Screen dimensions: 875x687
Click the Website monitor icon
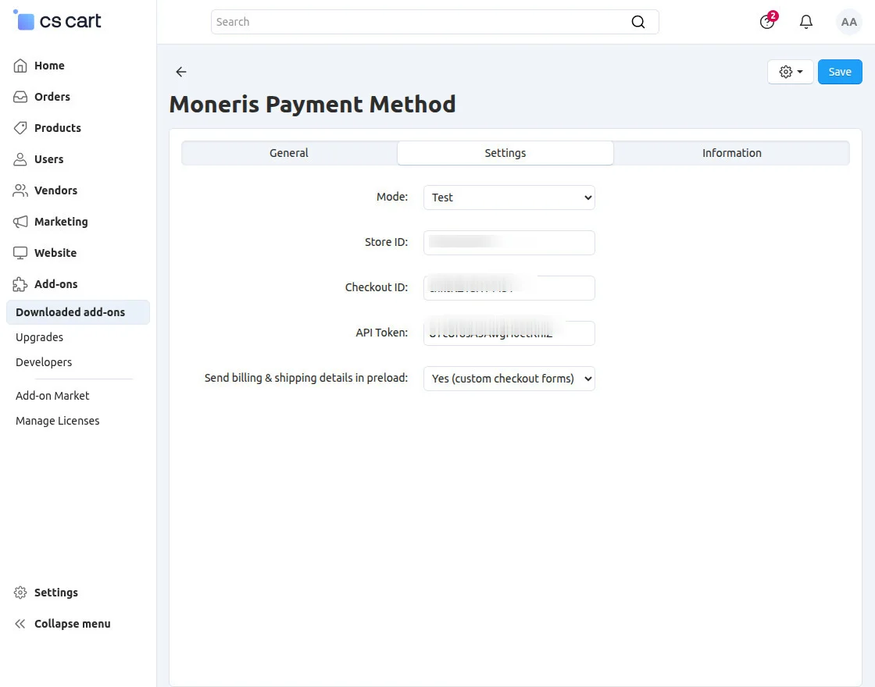coord(20,253)
